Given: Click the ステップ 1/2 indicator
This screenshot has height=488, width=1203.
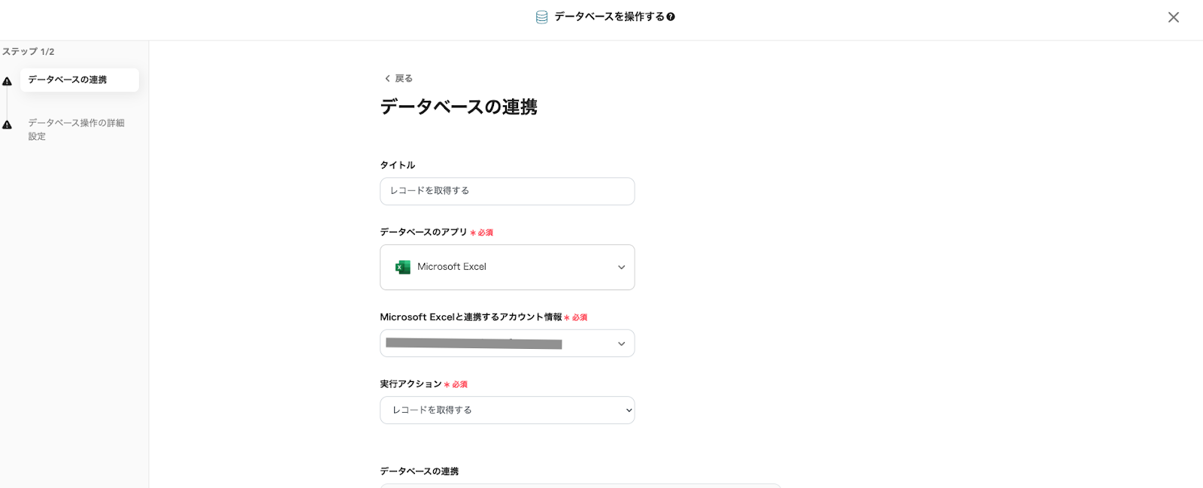Looking at the screenshot, I should tap(28, 52).
